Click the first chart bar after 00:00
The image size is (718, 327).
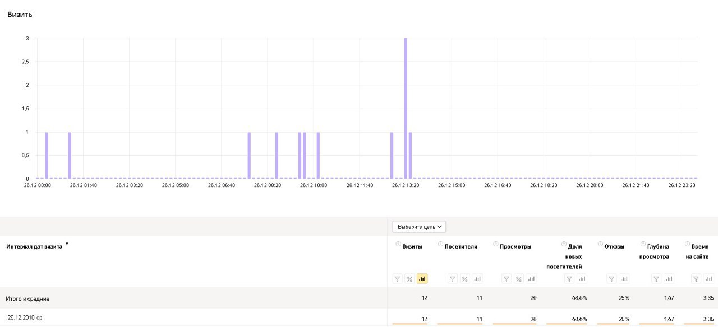[47, 156]
